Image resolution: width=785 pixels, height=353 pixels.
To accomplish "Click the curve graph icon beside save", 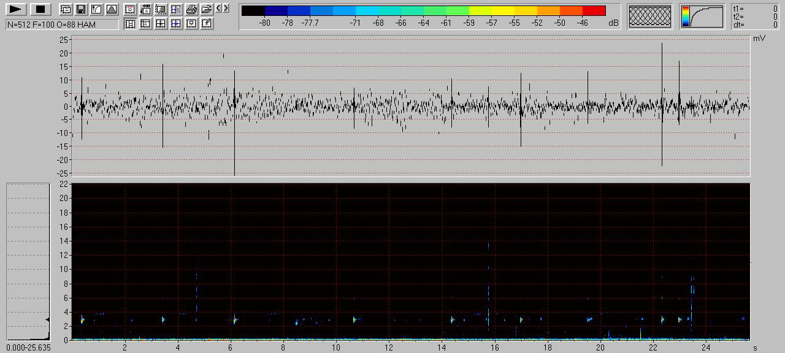I will tap(96, 9).
